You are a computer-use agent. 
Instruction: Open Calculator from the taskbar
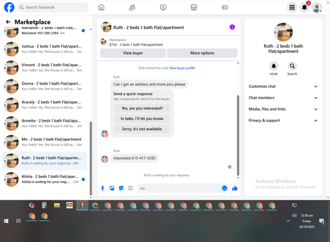click(44, 206)
